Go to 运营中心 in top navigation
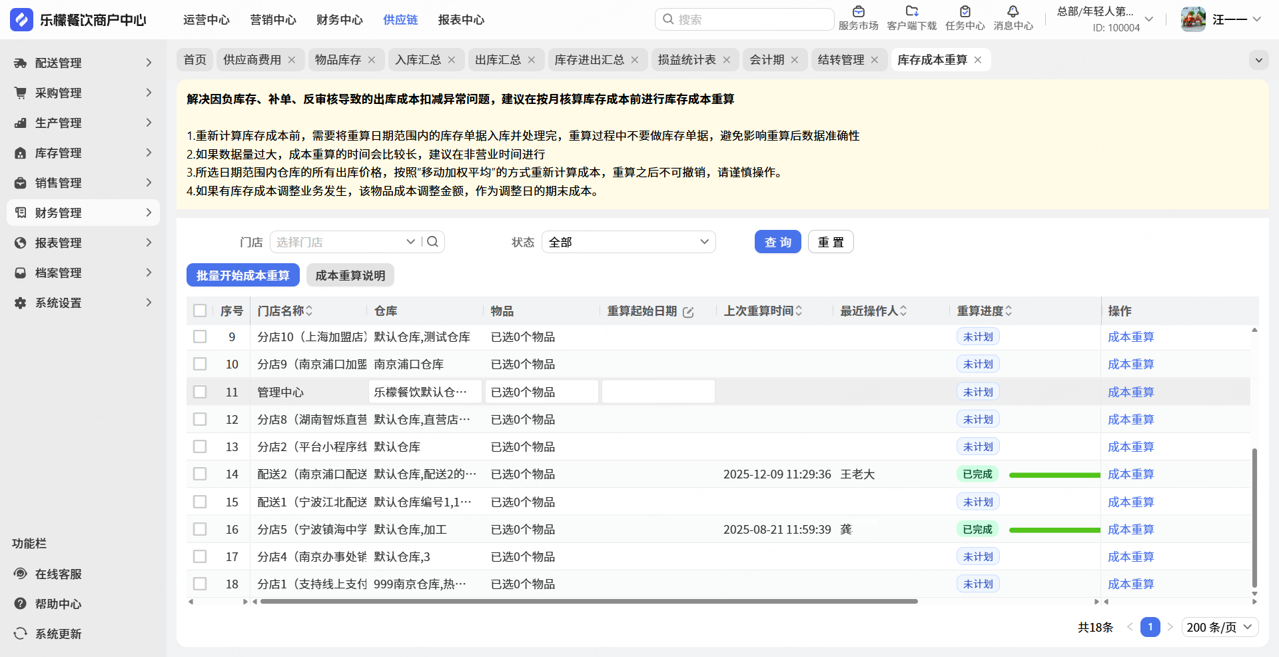 [x=207, y=20]
